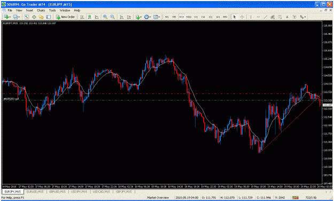This screenshot has height=201, width=334.
Task: Switch to Line Chart view
Action: pos(97,17)
